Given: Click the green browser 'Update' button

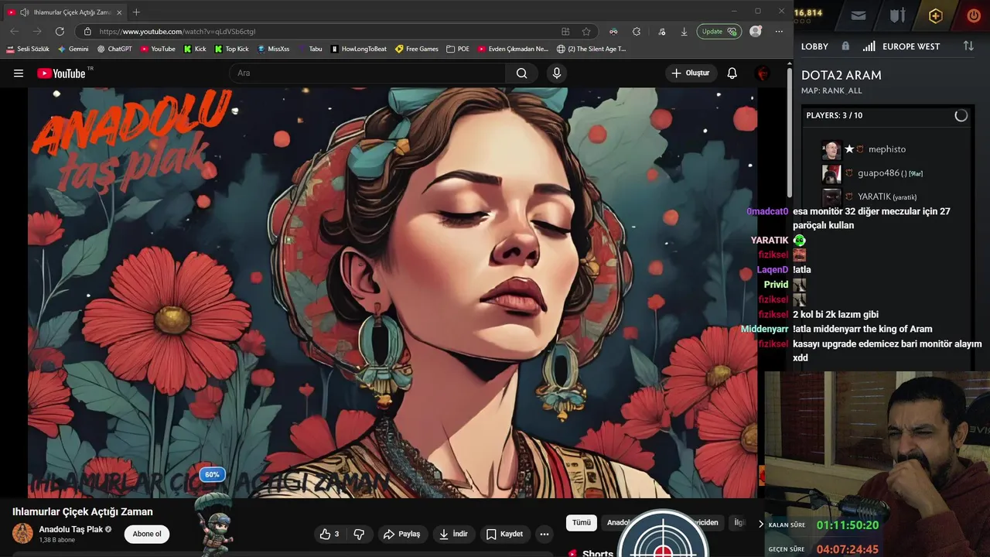Looking at the screenshot, I should tap(719, 32).
